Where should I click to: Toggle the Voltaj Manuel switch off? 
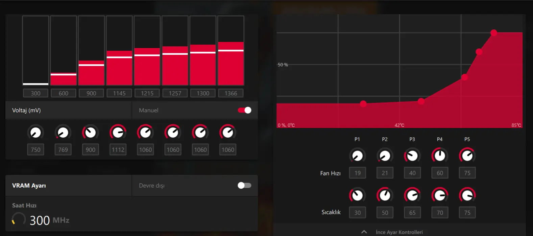click(x=244, y=110)
